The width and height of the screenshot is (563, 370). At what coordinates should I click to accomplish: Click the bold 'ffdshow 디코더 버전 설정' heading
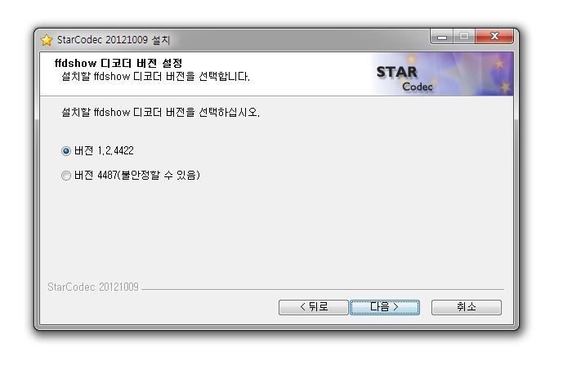(118, 63)
